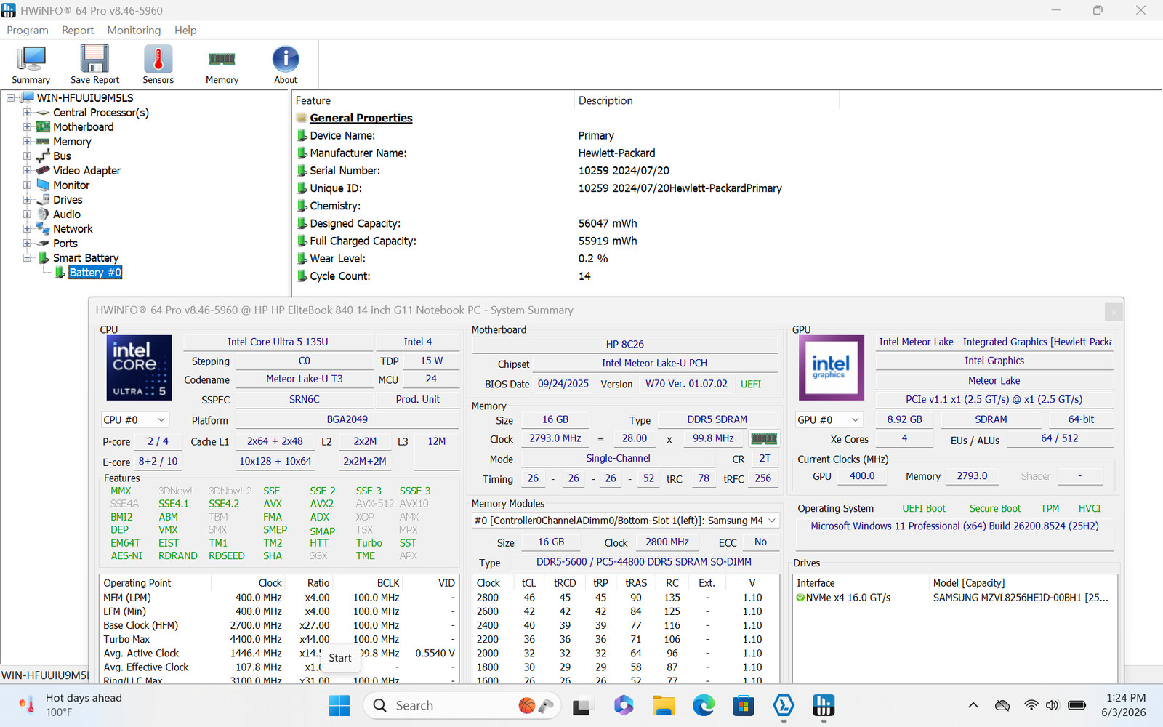Select the Monitor tree item
The image size is (1163, 727).
71,185
